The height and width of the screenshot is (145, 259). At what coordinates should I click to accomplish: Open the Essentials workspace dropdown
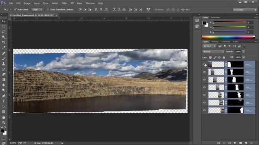tap(245, 10)
